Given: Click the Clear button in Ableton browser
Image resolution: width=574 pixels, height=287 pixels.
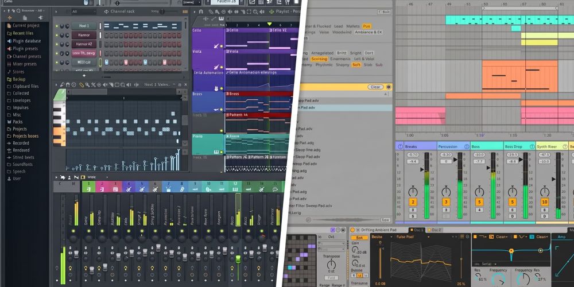Looking at the screenshot, I should (375, 87).
